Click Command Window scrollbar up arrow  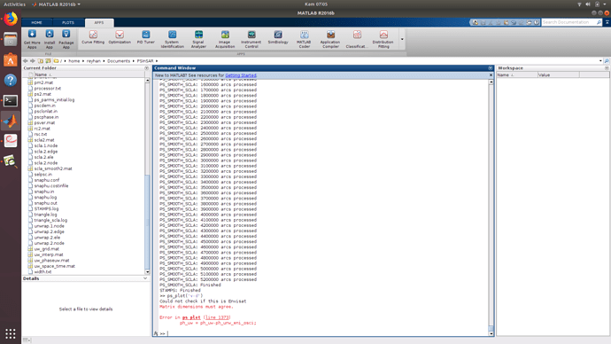tap(491, 82)
